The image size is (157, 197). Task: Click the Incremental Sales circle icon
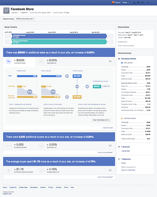point(9,61)
